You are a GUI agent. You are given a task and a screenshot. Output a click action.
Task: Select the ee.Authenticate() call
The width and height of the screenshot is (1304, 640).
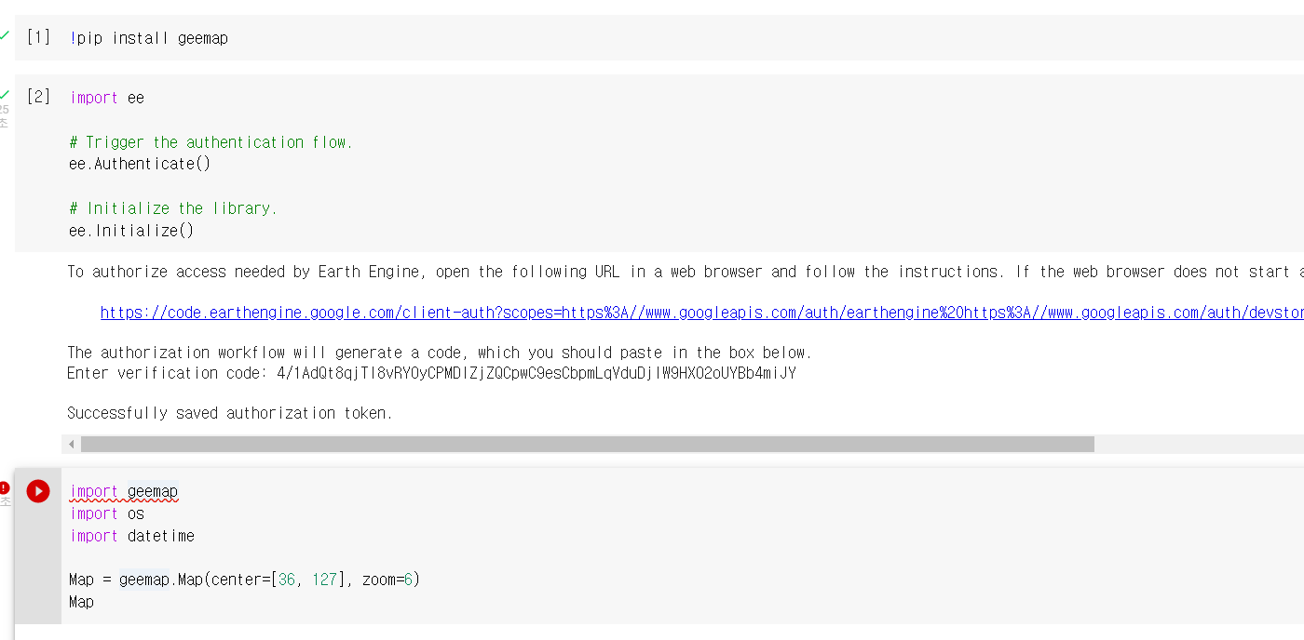coord(140,163)
